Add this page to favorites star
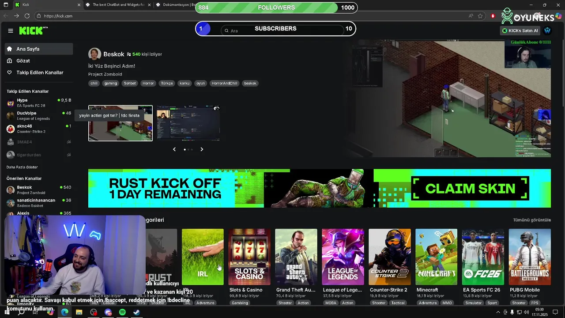Viewport: 565px width, 318px height. (480, 16)
